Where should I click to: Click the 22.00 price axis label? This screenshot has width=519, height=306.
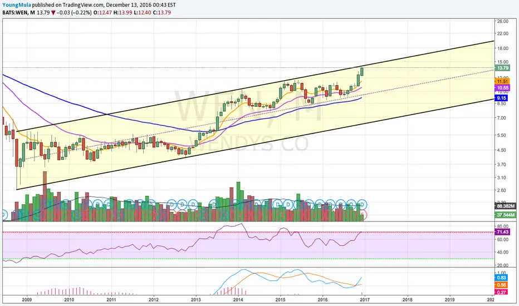[502, 33]
